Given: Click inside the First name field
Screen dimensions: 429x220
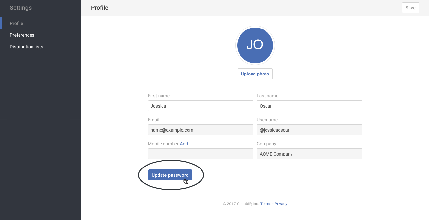Looking at the screenshot, I should point(200,106).
